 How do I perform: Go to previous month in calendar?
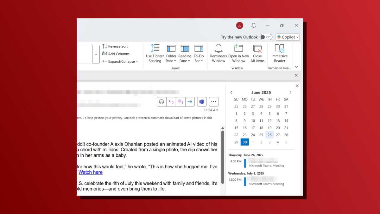pos(231,93)
